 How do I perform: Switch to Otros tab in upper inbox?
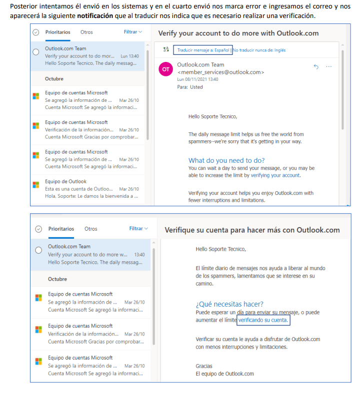(86, 32)
